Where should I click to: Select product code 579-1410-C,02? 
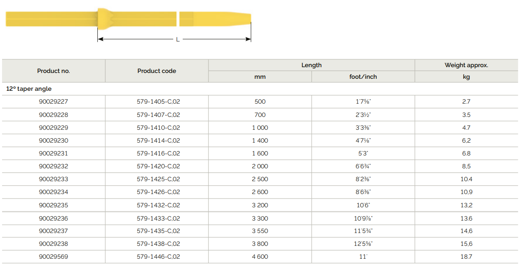[158, 128]
